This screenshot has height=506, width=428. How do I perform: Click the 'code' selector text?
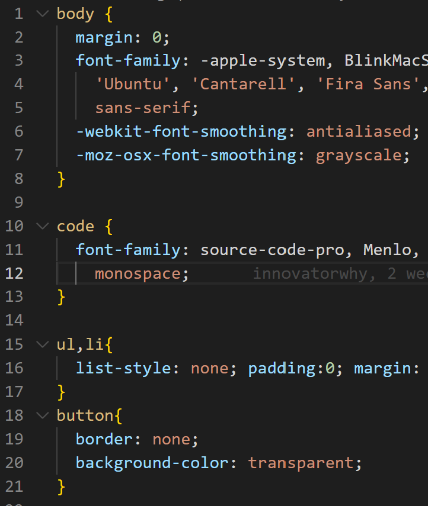click(75, 226)
